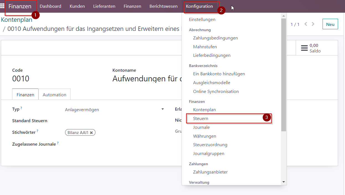Select Kontenplan in Konfiguration menu

click(x=204, y=110)
